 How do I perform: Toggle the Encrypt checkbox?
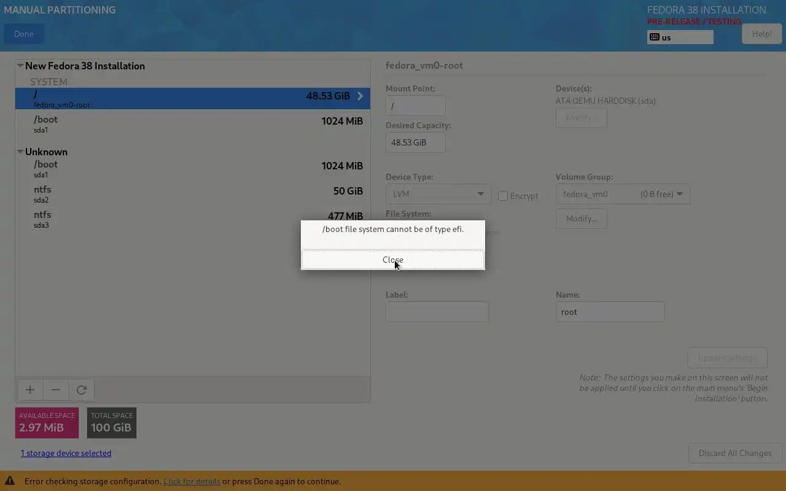click(503, 196)
